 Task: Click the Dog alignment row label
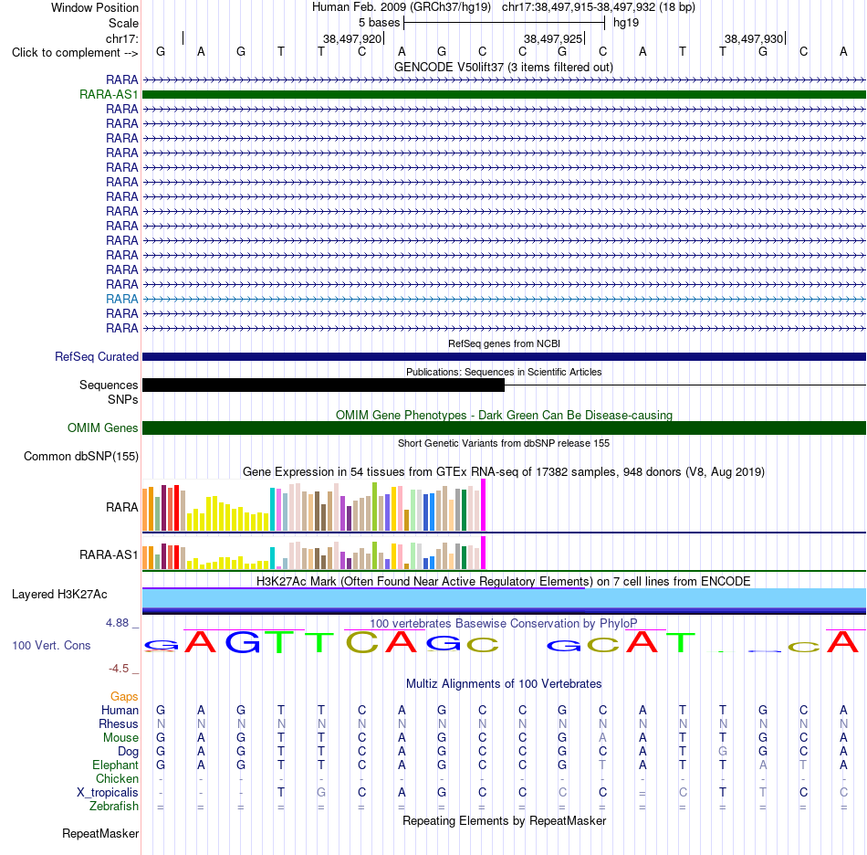coord(128,752)
